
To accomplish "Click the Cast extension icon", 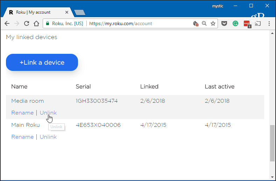I will click(258, 23).
